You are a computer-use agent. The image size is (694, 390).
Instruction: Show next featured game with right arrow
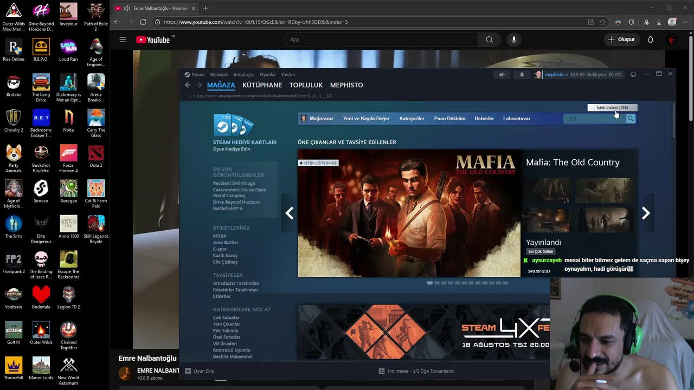click(646, 213)
